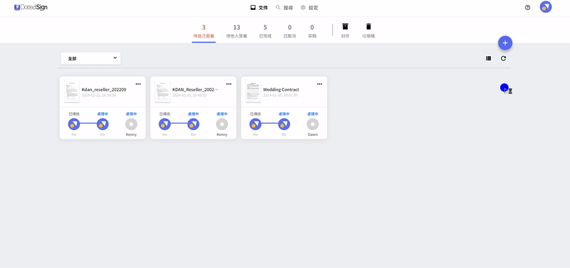
Task: Expand the 全部 filter dropdown
Action: point(90,58)
